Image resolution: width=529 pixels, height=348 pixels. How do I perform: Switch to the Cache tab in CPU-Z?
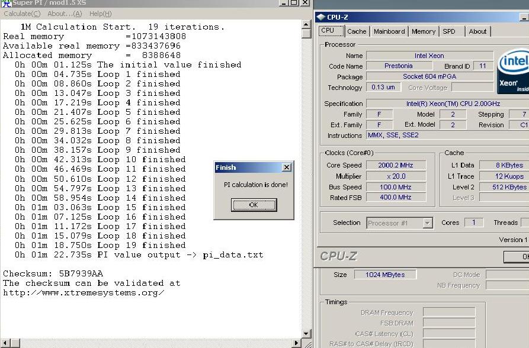(357, 31)
